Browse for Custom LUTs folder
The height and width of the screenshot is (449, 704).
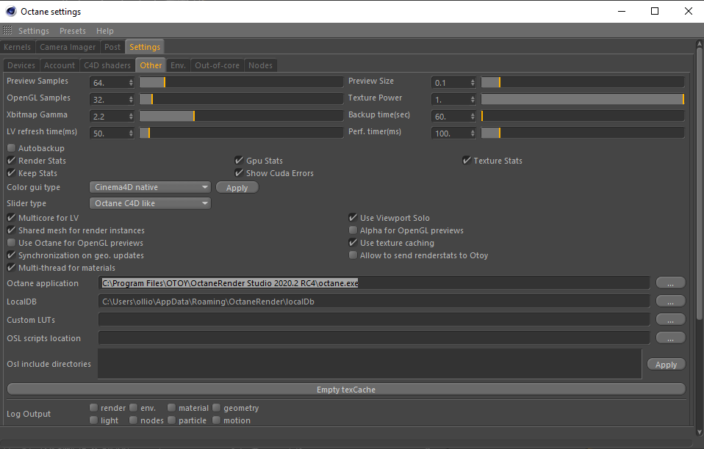[x=670, y=320]
